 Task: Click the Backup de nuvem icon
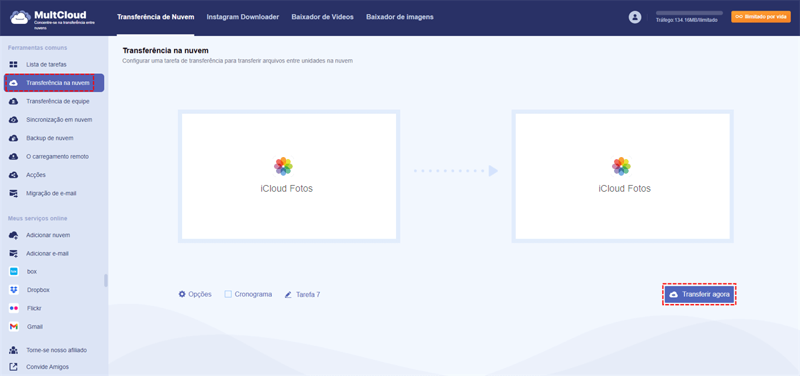coord(13,138)
